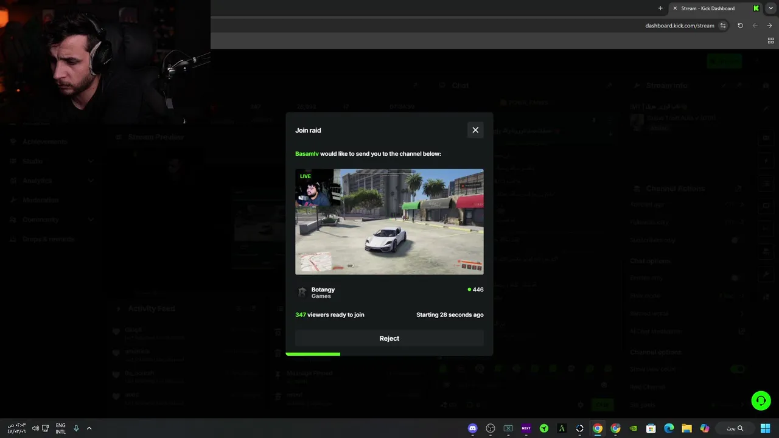Screen dimensions: 779x438
Task: Open the apps grid in bookmarks bar
Action: (x=770, y=41)
